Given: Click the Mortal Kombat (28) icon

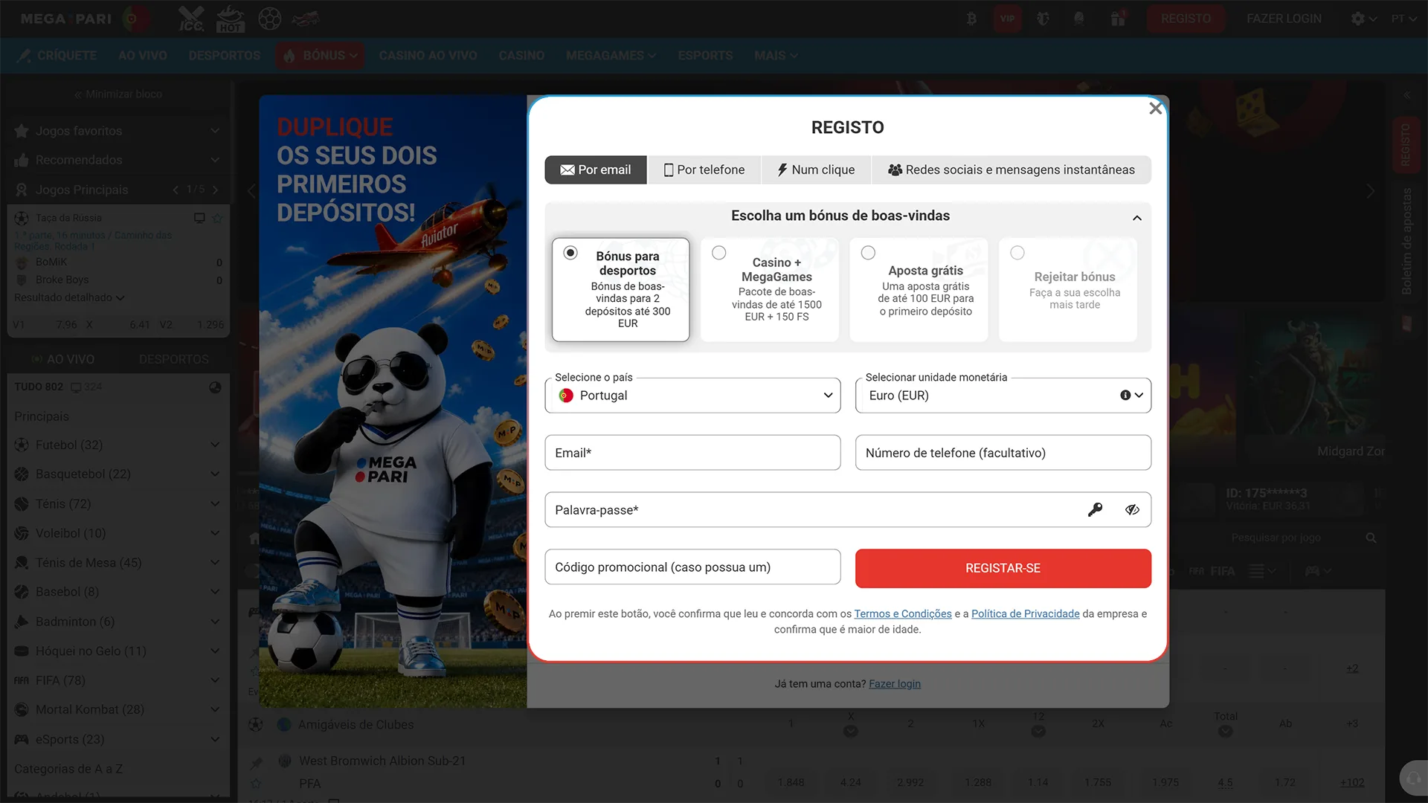Looking at the screenshot, I should 22,709.
